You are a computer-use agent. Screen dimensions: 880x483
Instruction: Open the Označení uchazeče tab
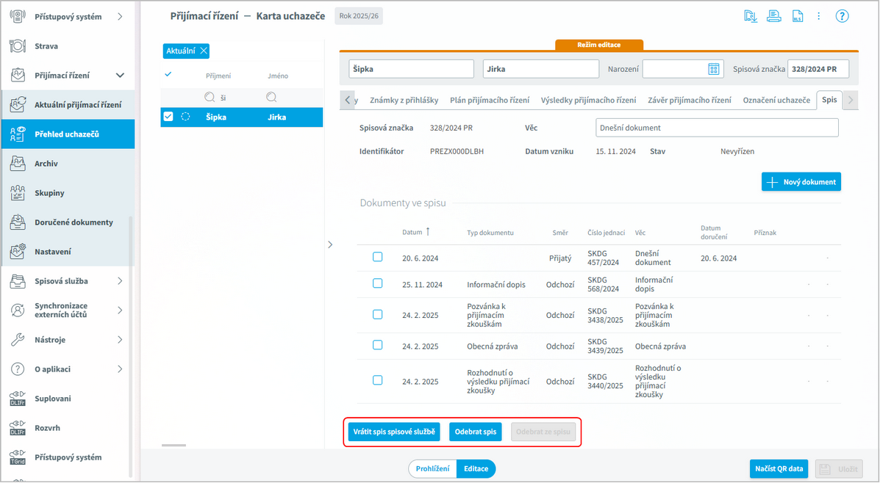(776, 100)
